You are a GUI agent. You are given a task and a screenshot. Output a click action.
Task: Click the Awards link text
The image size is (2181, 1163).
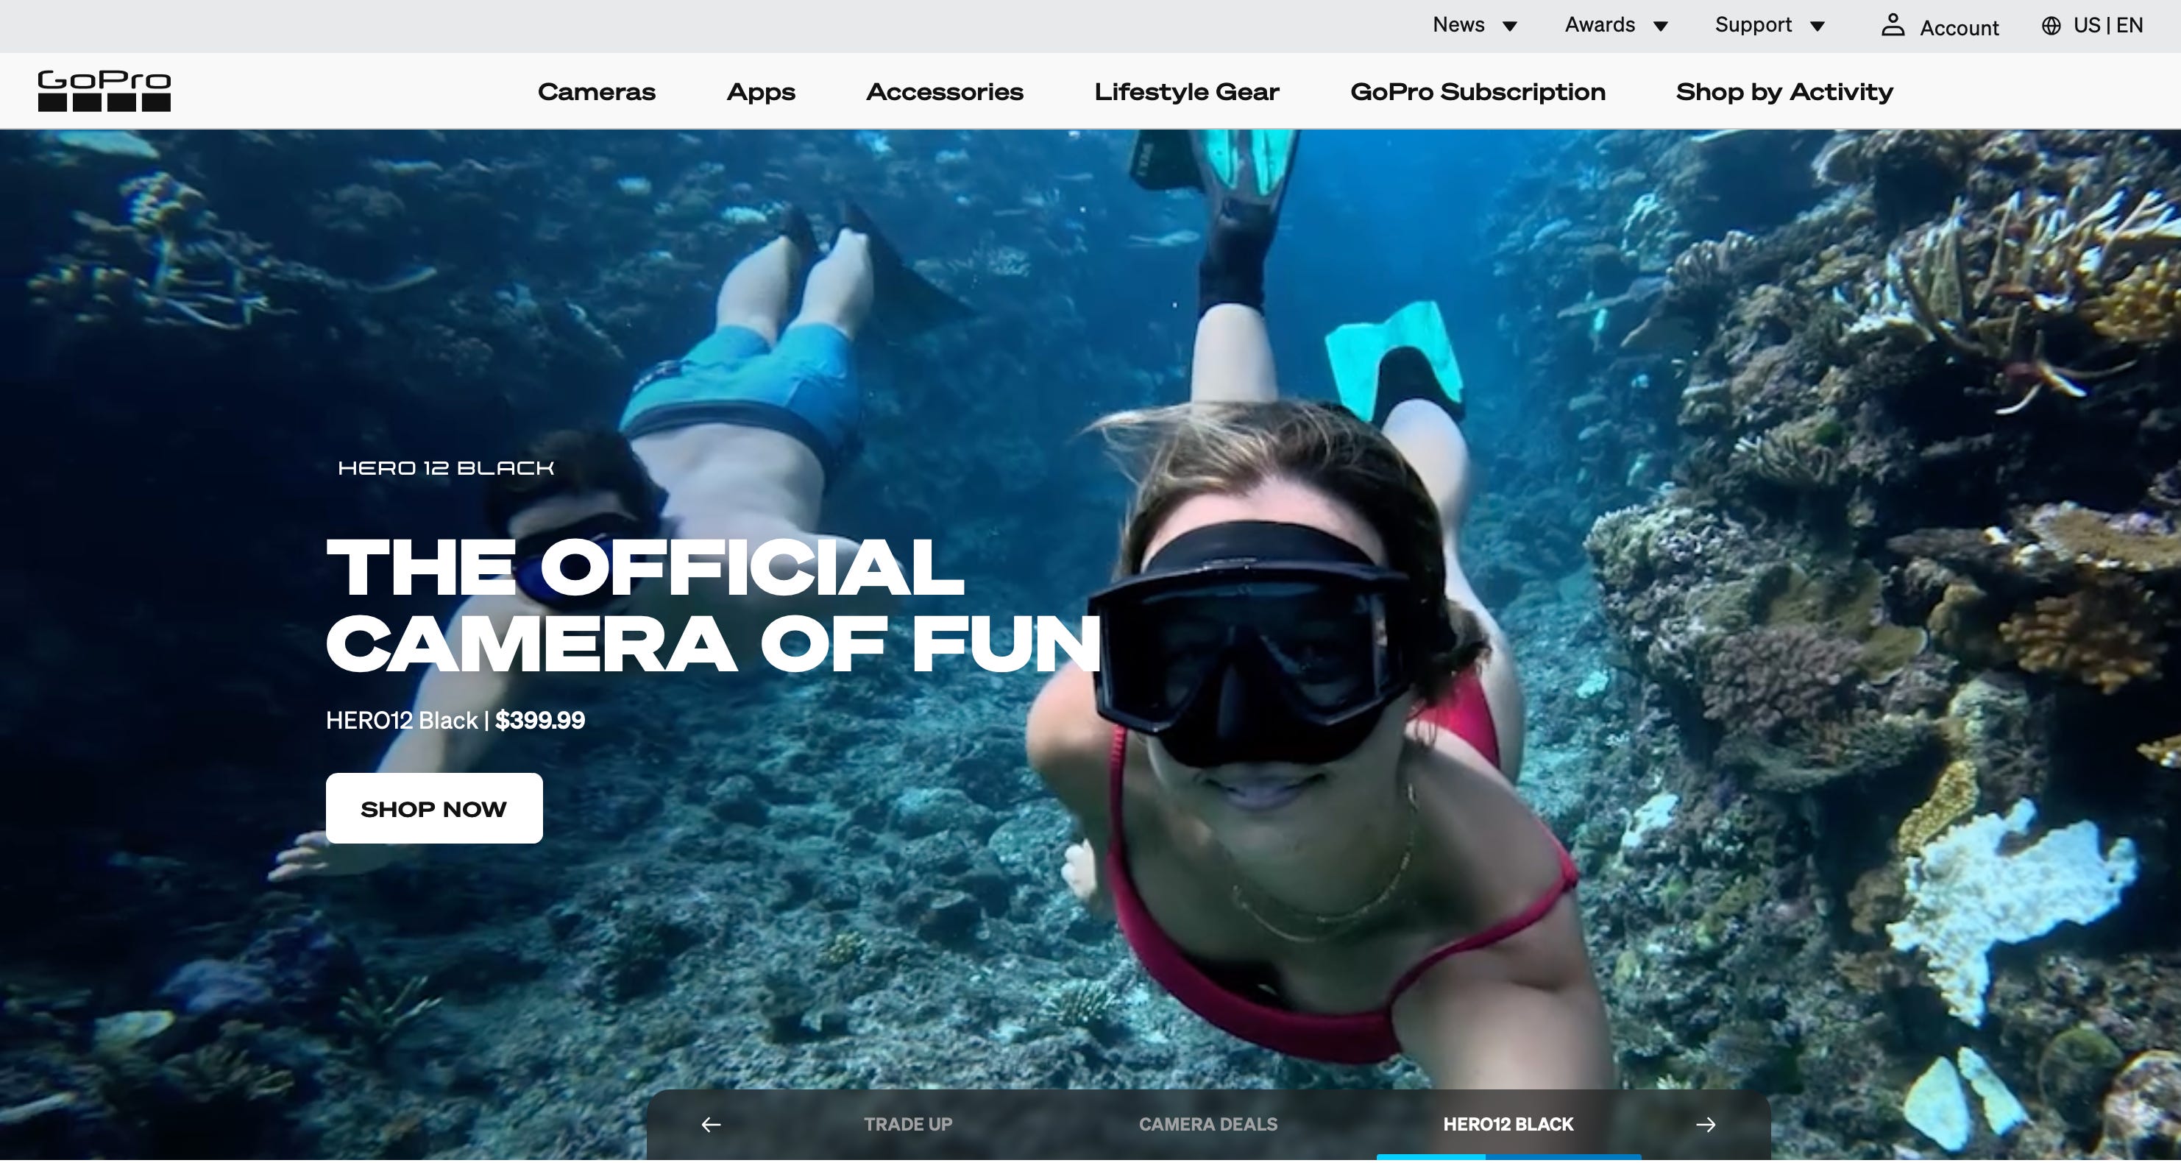[1600, 24]
